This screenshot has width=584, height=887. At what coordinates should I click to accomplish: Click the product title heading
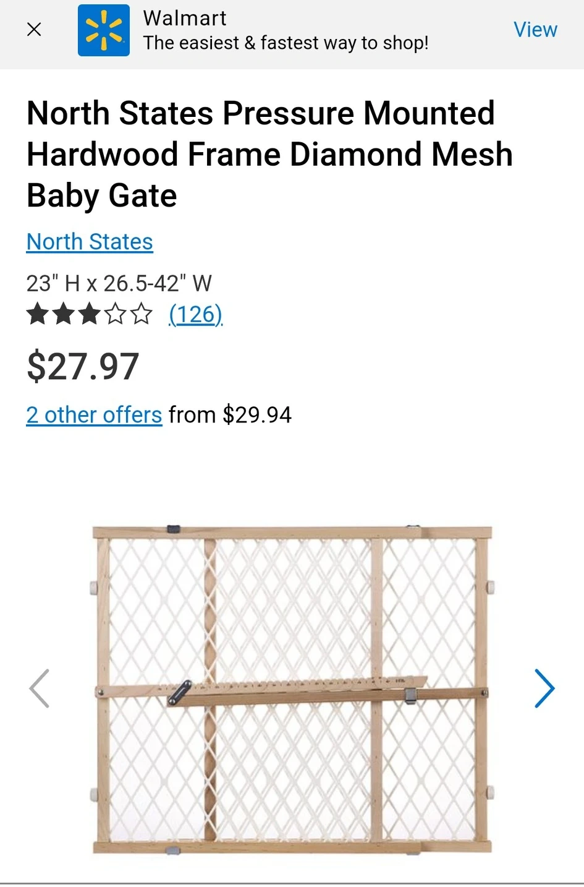point(269,155)
